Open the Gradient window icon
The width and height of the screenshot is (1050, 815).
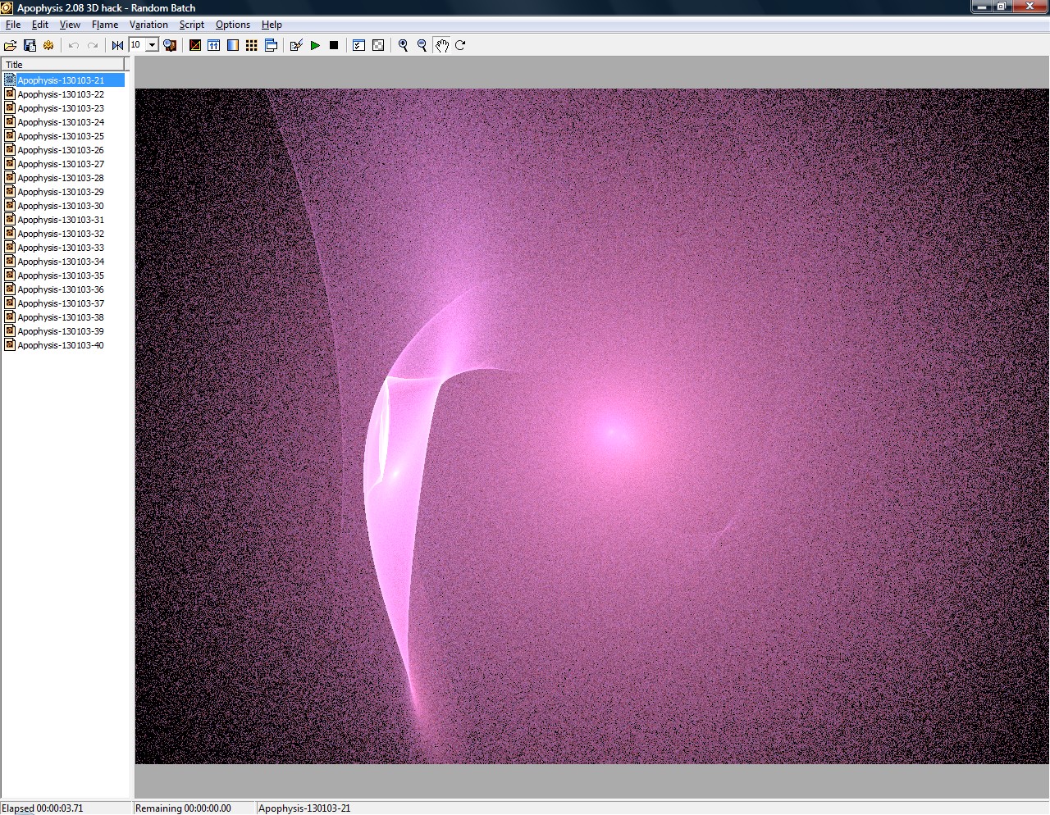pos(233,45)
